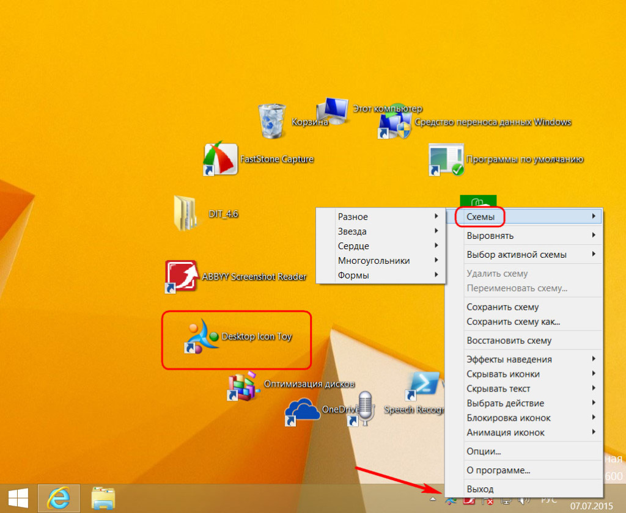Click the OneDrive cloud icon

[306, 408]
